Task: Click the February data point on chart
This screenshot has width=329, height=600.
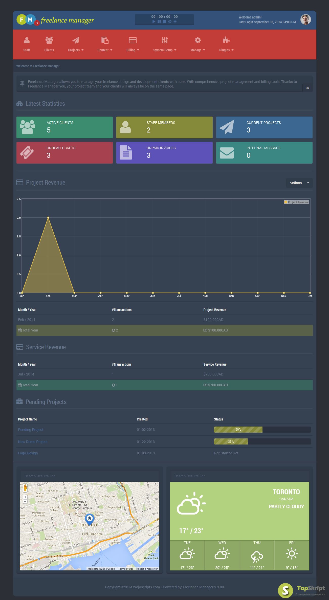Action: 48,217
